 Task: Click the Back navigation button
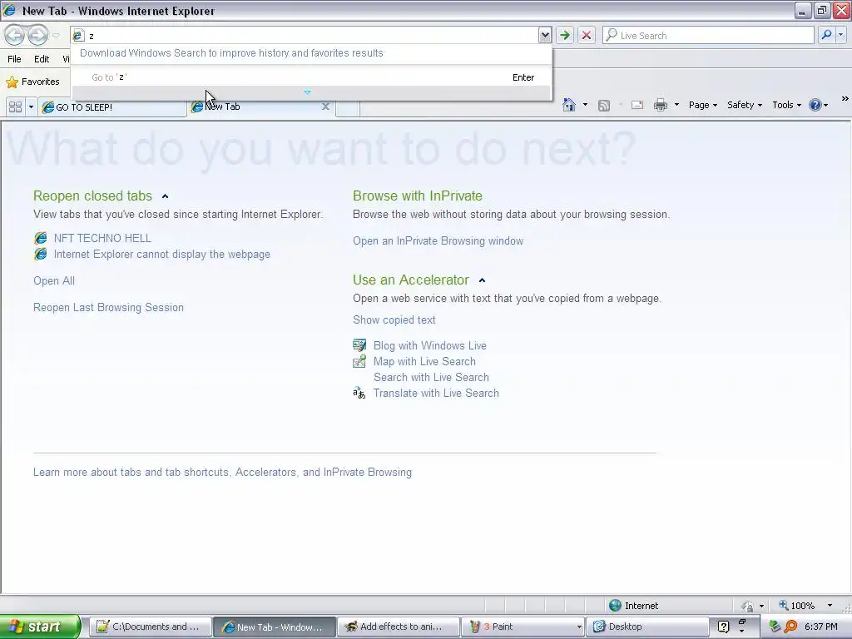click(15, 35)
